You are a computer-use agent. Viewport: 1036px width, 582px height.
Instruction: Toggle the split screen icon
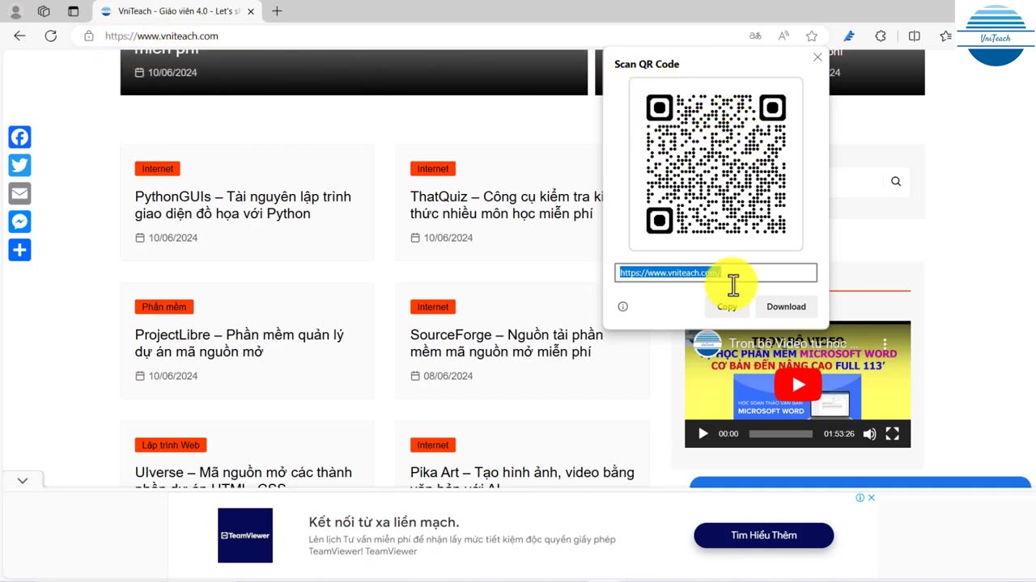914,36
